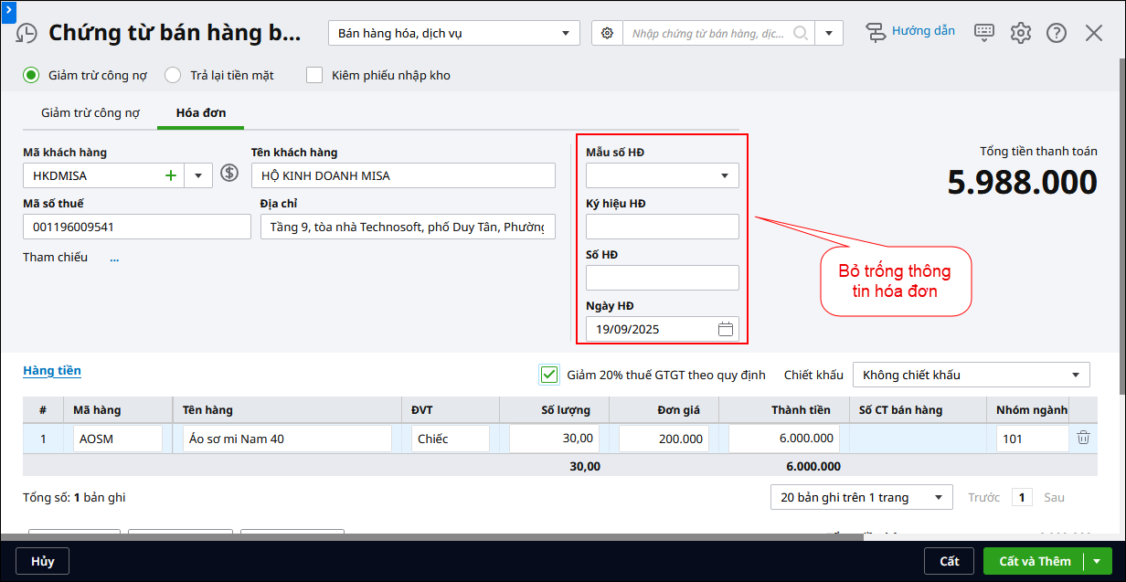This screenshot has width=1126, height=582.
Task: Uncheck Giảm 20% thuế GTGT checkbox
Action: coord(549,375)
